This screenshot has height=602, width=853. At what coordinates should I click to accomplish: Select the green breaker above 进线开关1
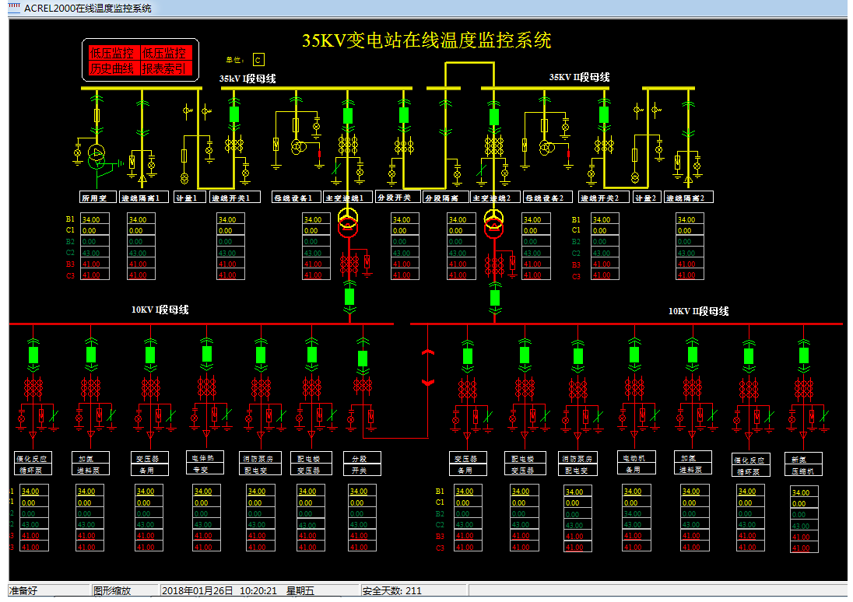(x=233, y=115)
